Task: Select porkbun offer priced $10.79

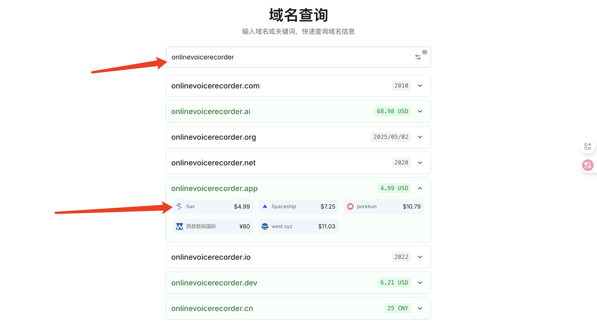Action: click(x=384, y=206)
